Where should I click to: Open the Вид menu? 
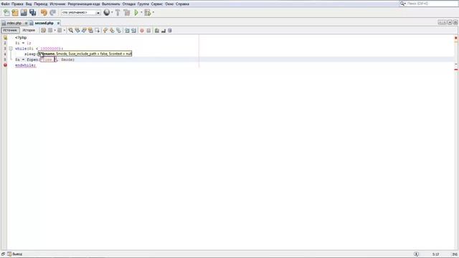(29, 4)
